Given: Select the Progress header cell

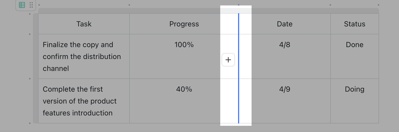Looking at the screenshot, I should 184,24.
